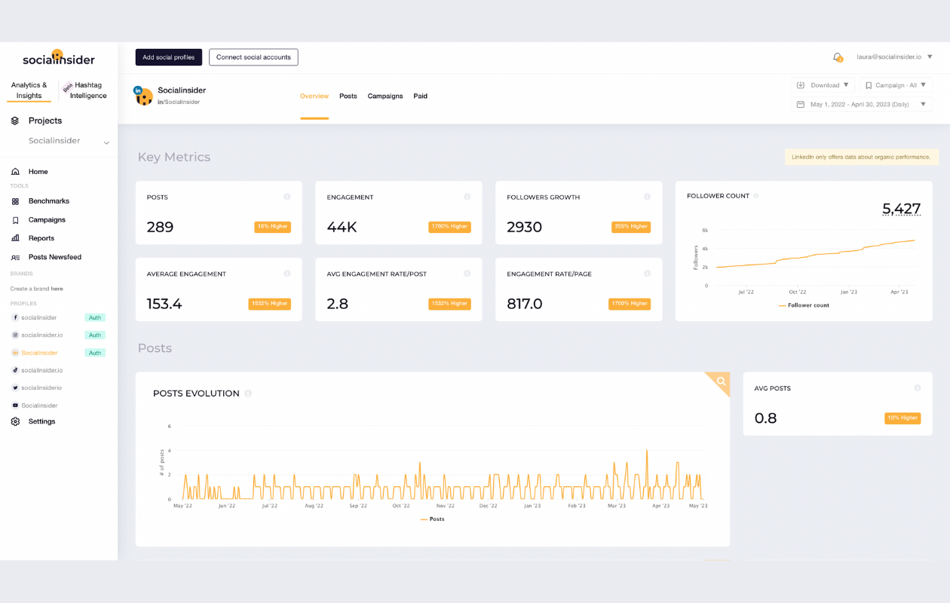The width and height of the screenshot is (950, 603).
Task: Click the Settings gear icon
Action: coord(15,421)
